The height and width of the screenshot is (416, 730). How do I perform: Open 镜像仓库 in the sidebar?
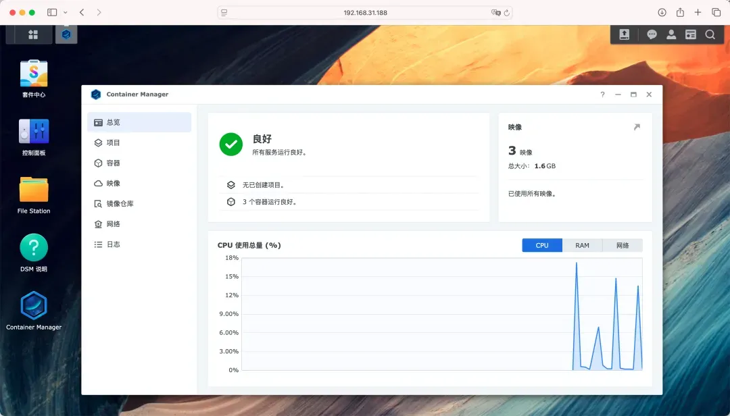pyautogui.click(x=139, y=204)
